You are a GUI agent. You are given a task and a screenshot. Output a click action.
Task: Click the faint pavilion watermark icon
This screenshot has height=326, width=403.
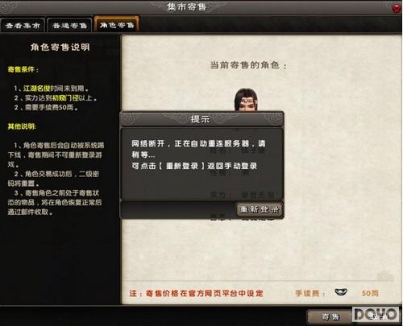pyautogui.click(x=385, y=276)
